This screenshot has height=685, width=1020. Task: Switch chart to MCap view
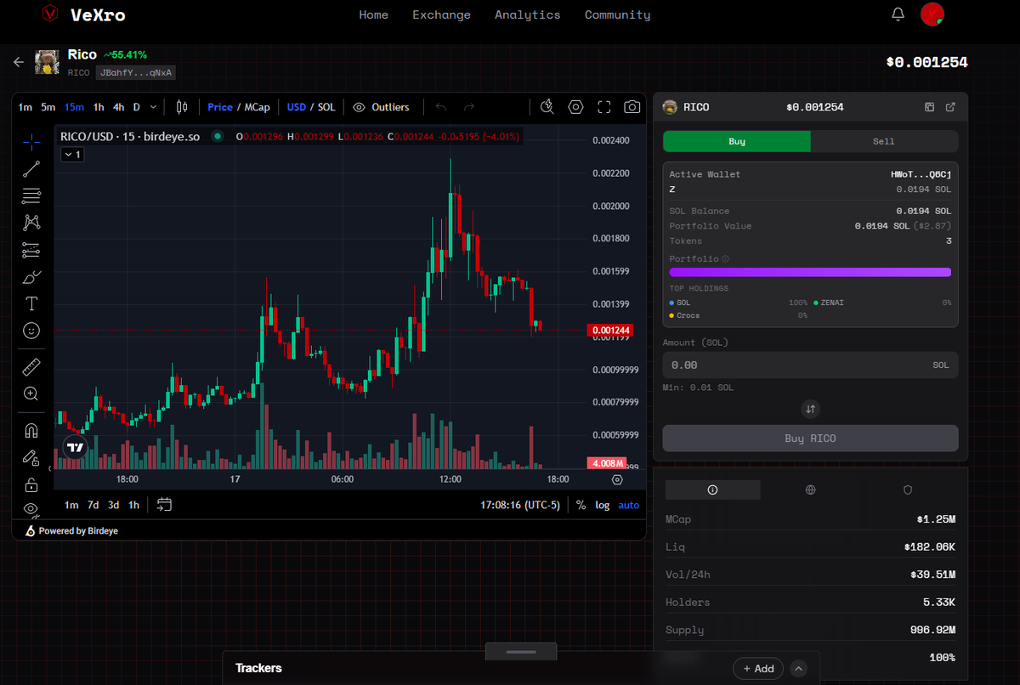click(258, 107)
